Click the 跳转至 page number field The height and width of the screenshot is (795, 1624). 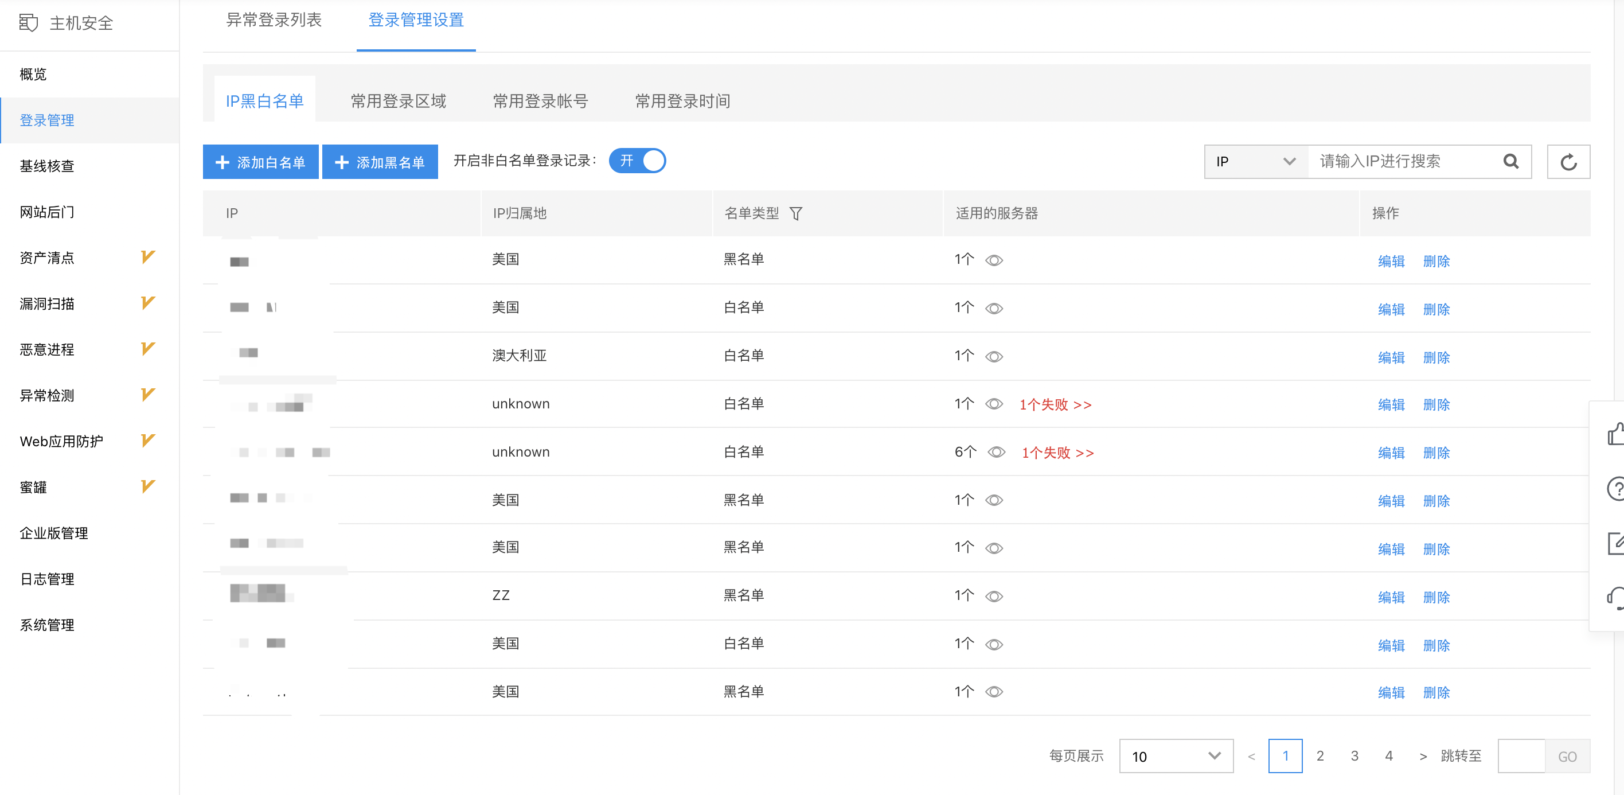click(1521, 756)
